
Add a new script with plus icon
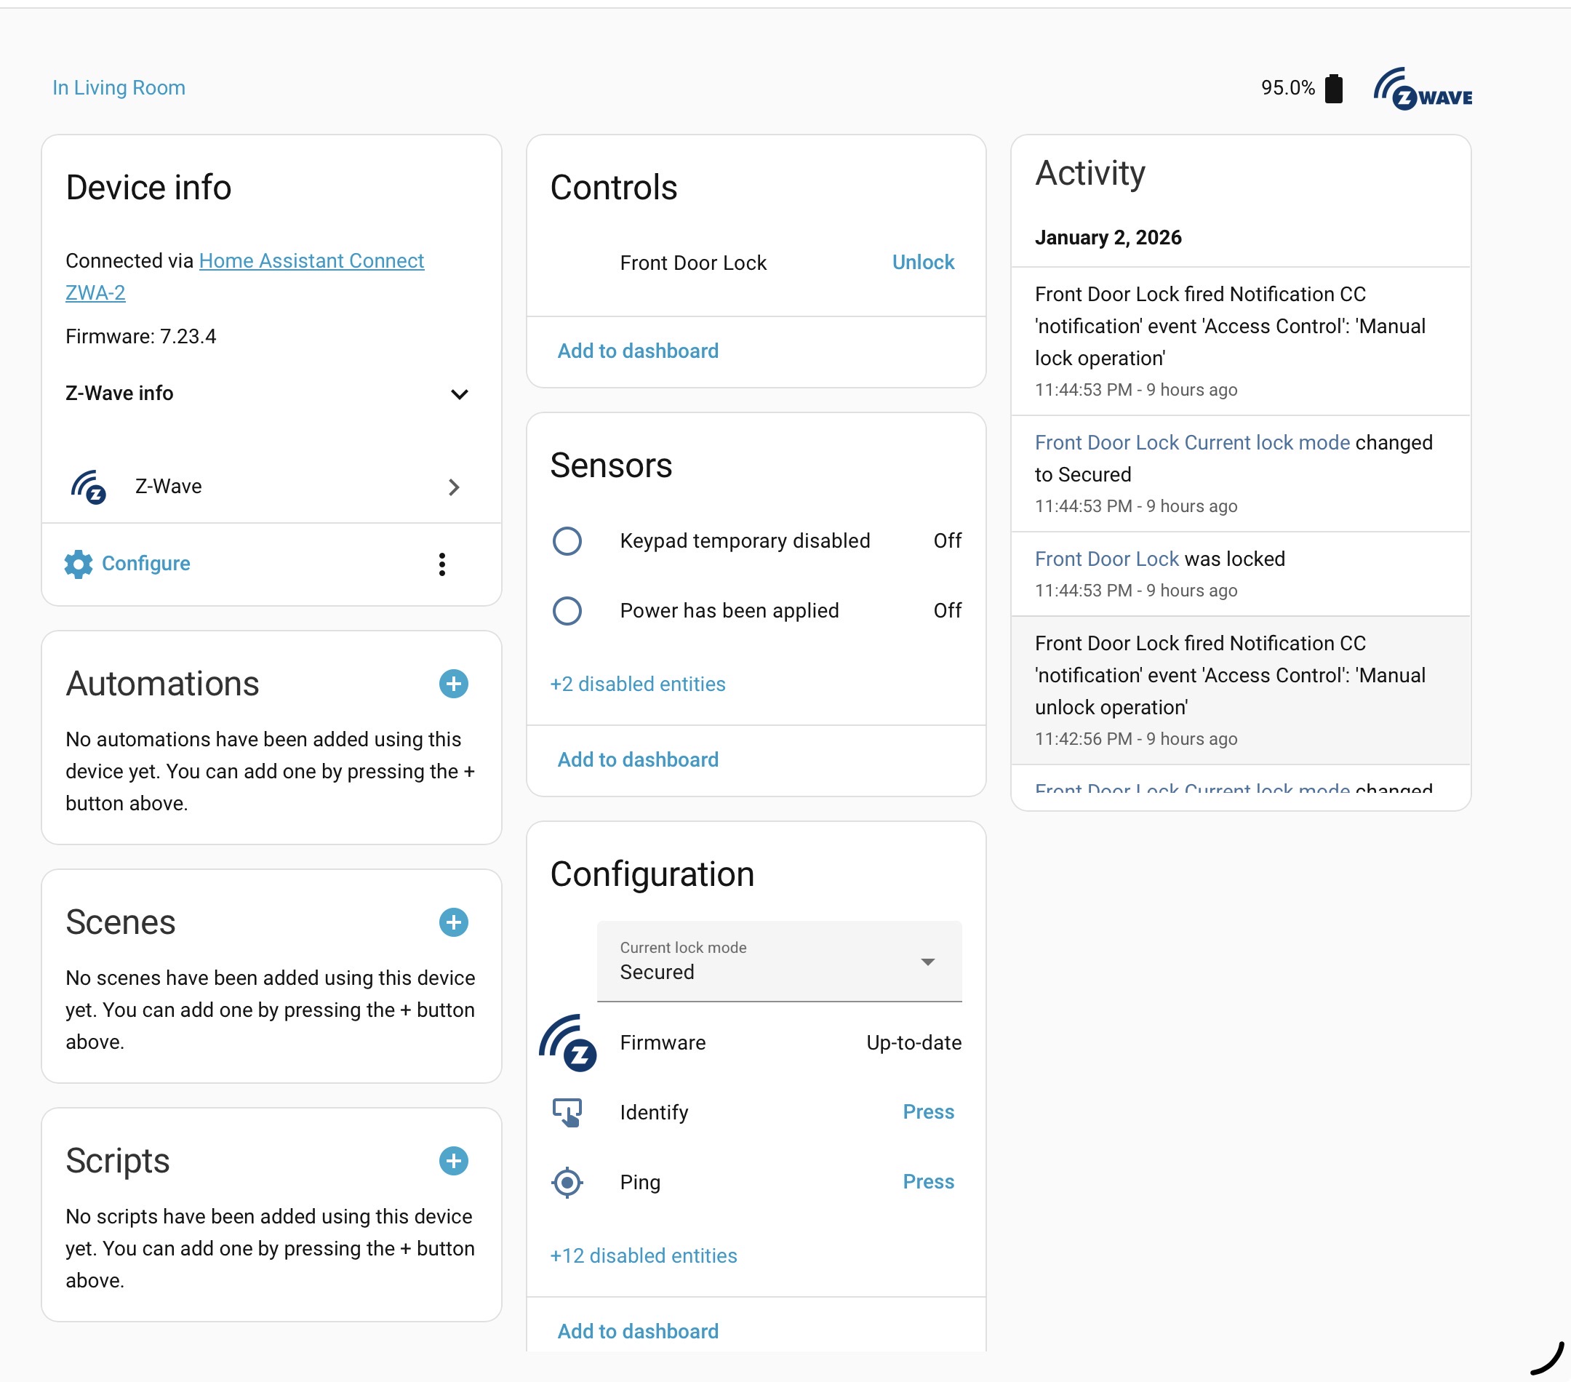coord(453,1160)
